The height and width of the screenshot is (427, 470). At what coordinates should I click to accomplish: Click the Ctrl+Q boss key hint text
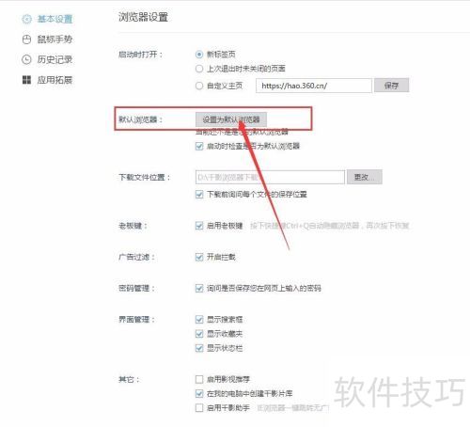tap(330, 226)
